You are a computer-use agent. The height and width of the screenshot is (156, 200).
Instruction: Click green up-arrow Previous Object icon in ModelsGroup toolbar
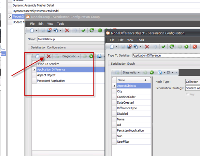100,31
